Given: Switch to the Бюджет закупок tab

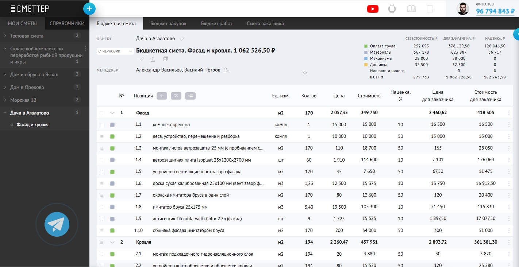Looking at the screenshot, I should [168, 24].
